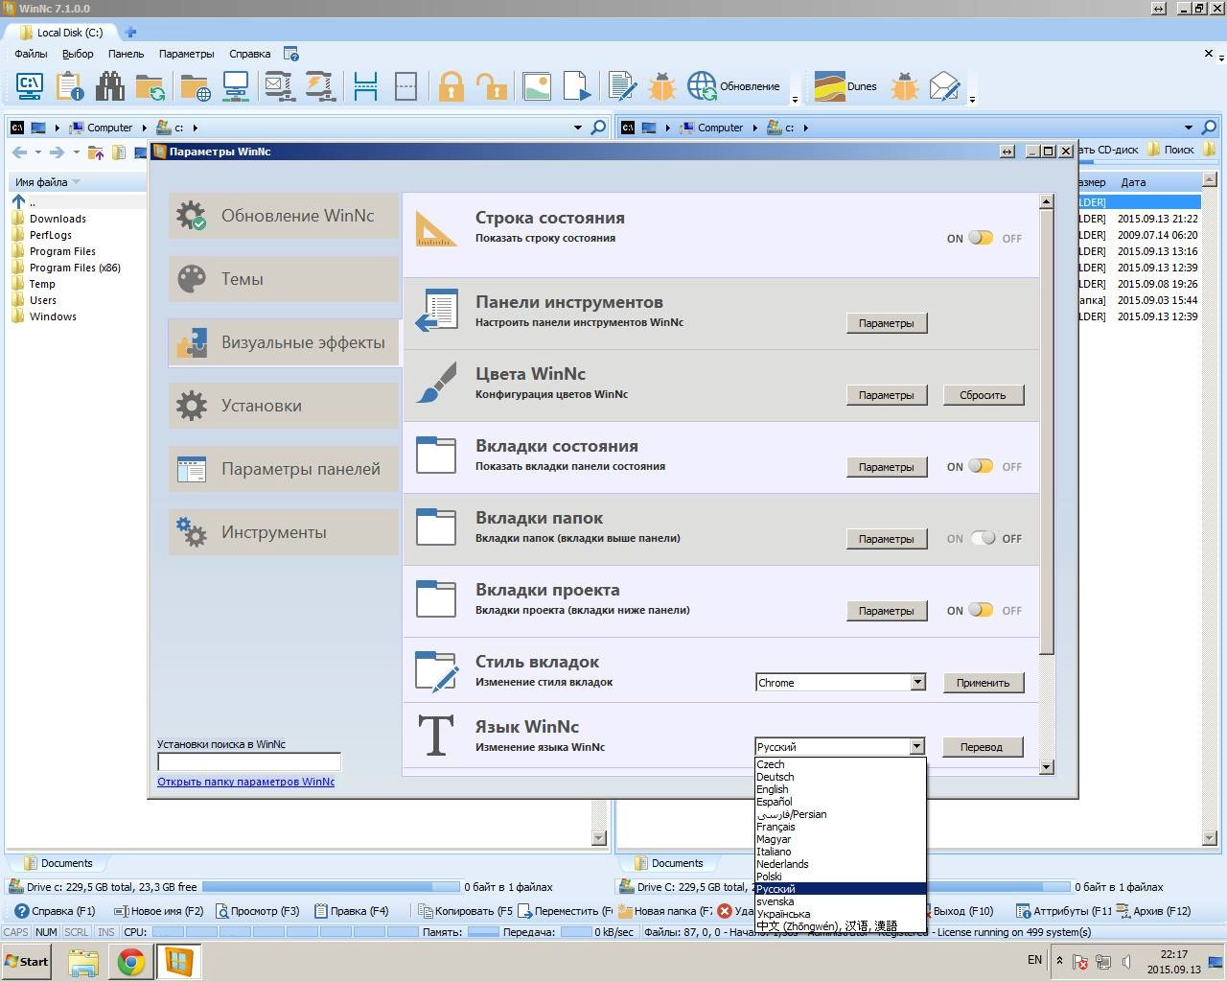This screenshot has height=982, width=1227.
Task: Click Параметры for Панели инструментов
Action: [x=887, y=323]
